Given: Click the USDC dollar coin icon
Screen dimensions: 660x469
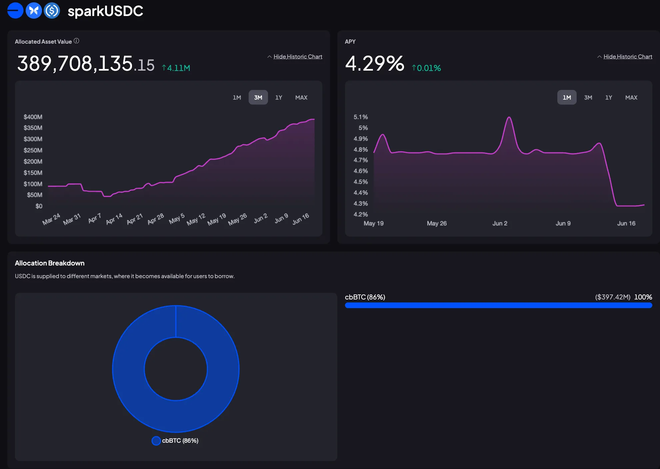Looking at the screenshot, I should 52,11.
